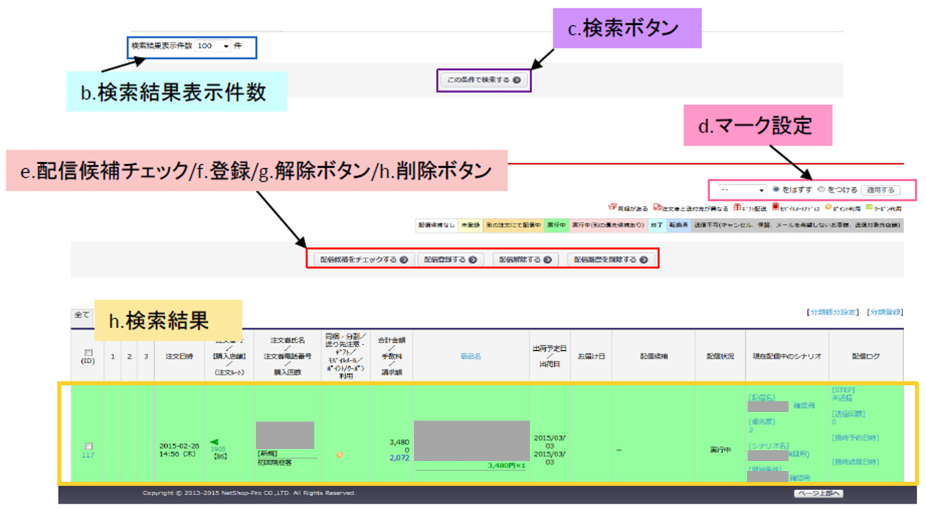The width and height of the screenshot is (926, 510).
Task: Click the orange point usage legend icon
Action: 828,207
